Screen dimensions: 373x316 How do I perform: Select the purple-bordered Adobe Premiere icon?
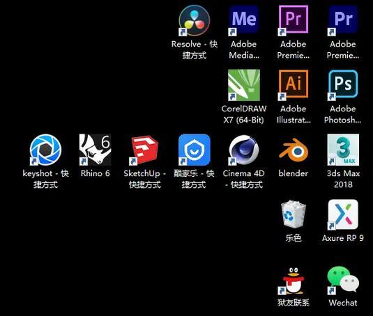(x=294, y=21)
